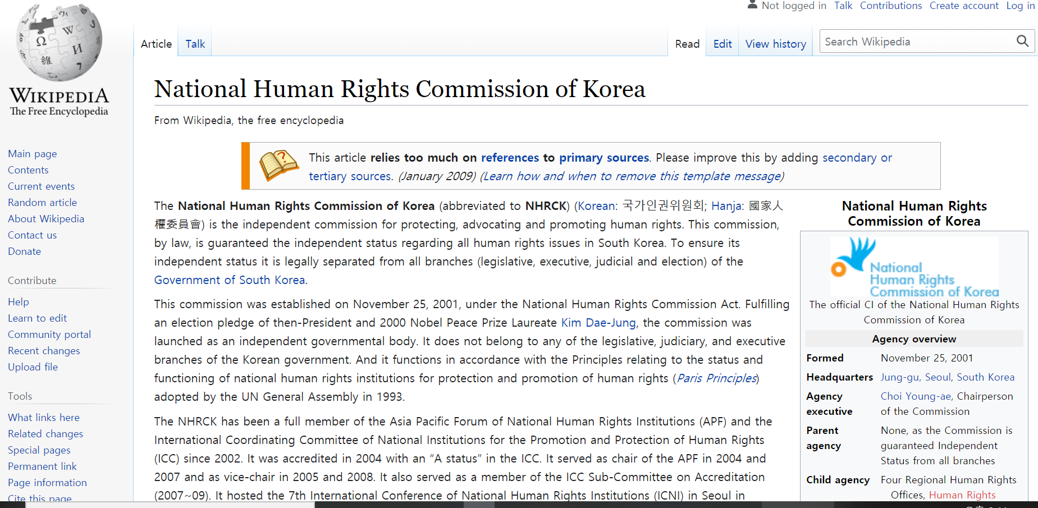This screenshot has height=508, width=1038.
Task: Open Learn how to remove template message
Action: (x=632, y=176)
